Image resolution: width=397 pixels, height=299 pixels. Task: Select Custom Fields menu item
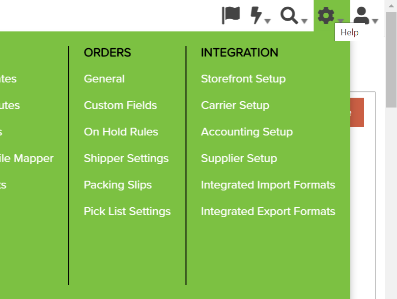(120, 105)
